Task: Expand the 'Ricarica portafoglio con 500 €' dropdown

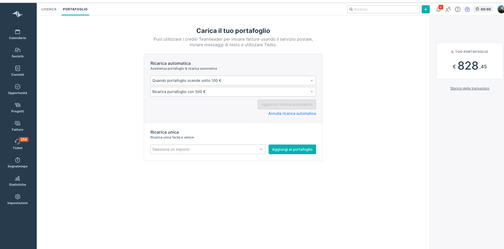Action: pyautogui.click(x=233, y=92)
